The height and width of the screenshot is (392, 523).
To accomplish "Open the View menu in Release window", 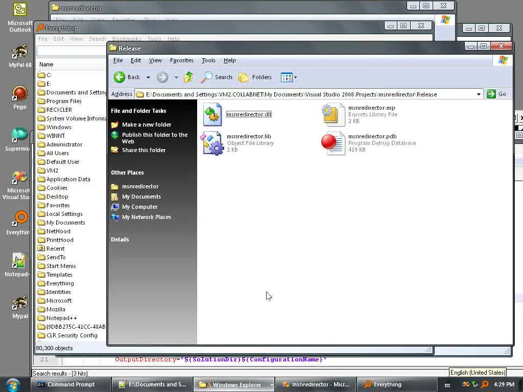I will [x=155, y=60].
